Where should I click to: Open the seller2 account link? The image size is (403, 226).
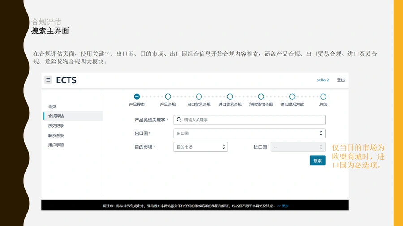(x=322, y=80)
